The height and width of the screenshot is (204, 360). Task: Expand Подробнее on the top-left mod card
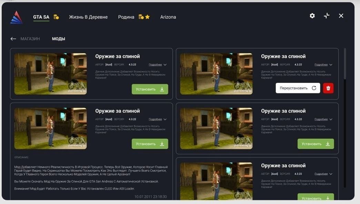click(157, 65)
